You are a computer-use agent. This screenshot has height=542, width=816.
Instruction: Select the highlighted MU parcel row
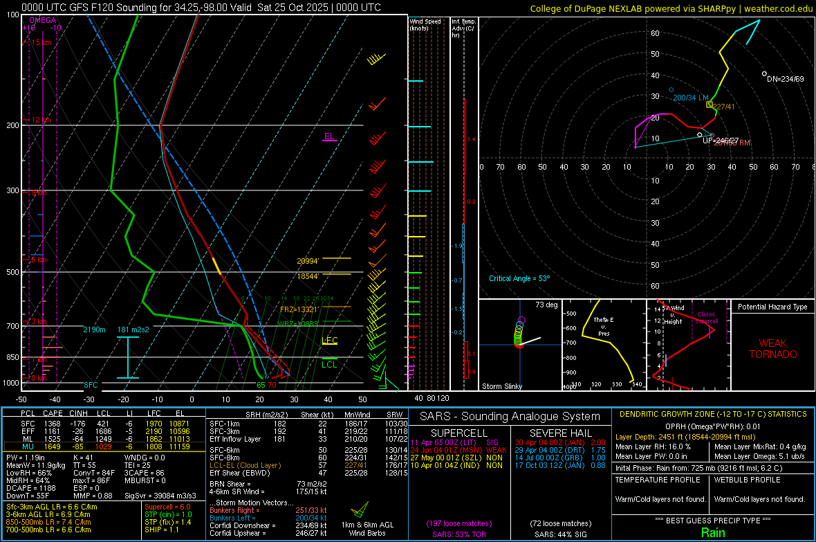pyautogui.click(x=104, y=446)
